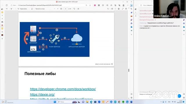Image resolution: width=186 pixels, height=104 pixels.
Task: Switch the ENG input language indicator
Action: [169, 102]
